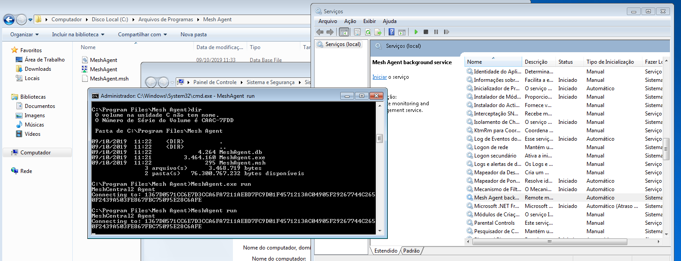Screen dimensions: 681x261
Task: Click Sistema e Segurança breadcrumb in Painel
Action: coord(271,82)
